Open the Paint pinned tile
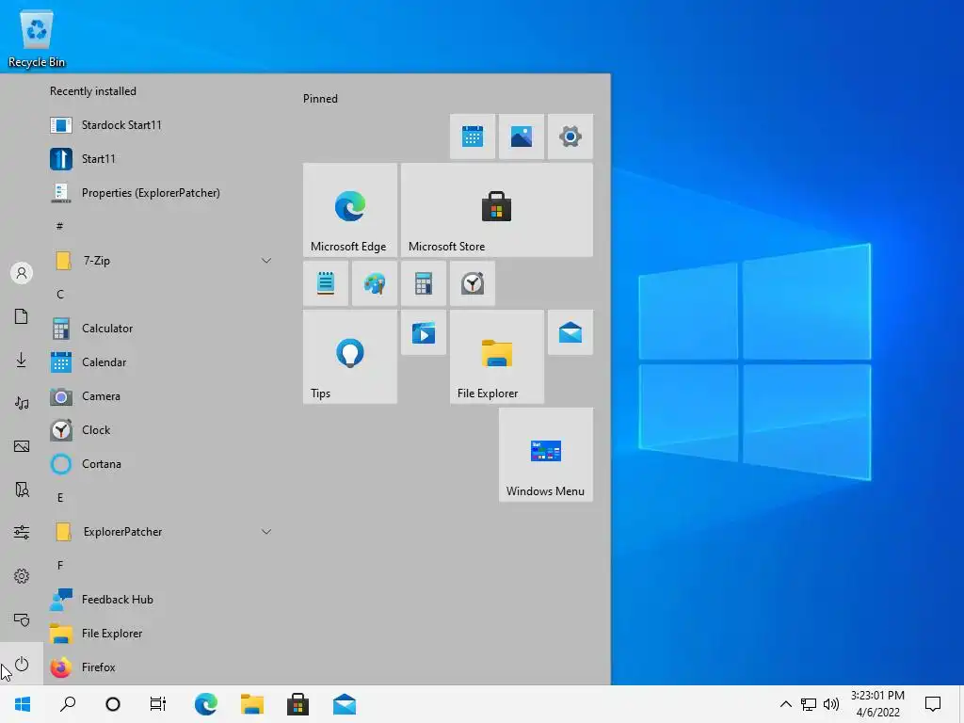The height and width of the screenshot is (723, 964). pyautogui.click(x=375, y=283)
